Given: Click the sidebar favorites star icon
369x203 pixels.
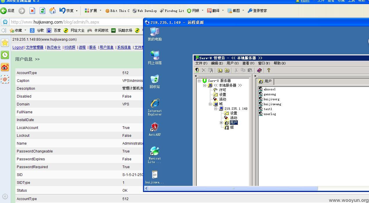Looking at the screenshot, I should [5, 42].
